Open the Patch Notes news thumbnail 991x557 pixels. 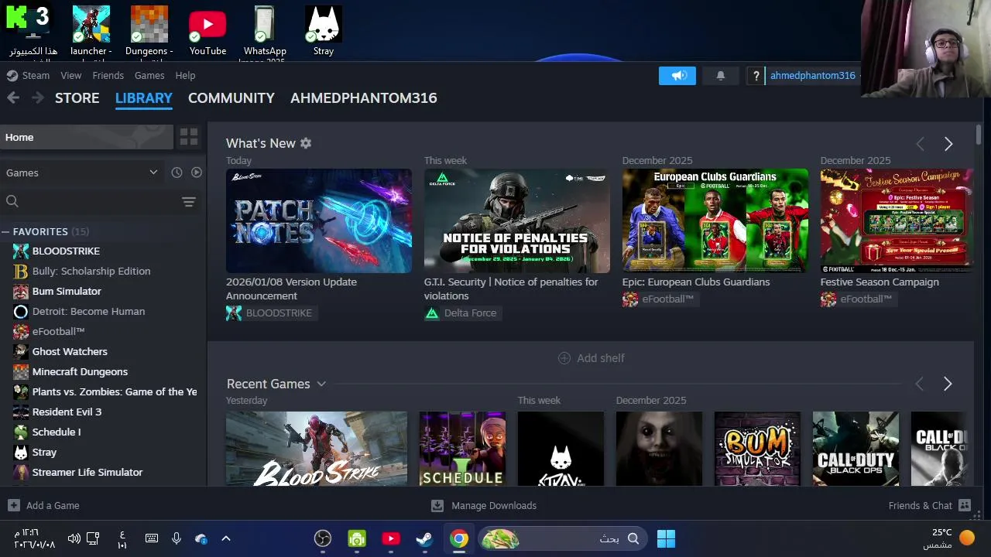click(x=319, y=220)
